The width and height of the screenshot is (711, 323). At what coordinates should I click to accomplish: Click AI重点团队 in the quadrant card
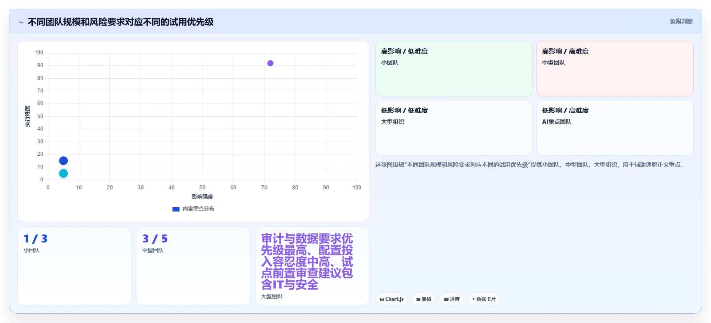point(556,122)
